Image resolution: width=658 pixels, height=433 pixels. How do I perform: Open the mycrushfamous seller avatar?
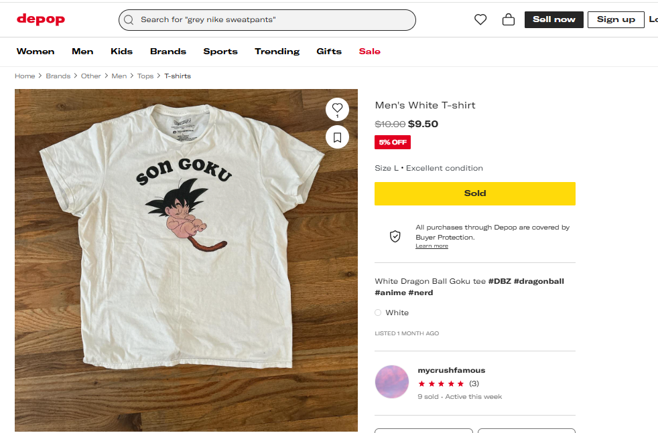392,382
